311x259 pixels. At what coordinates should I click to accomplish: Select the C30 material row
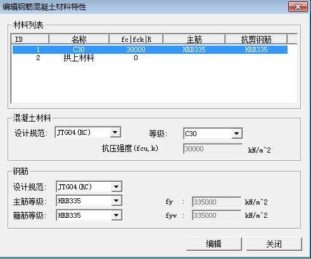coord(150,49)
